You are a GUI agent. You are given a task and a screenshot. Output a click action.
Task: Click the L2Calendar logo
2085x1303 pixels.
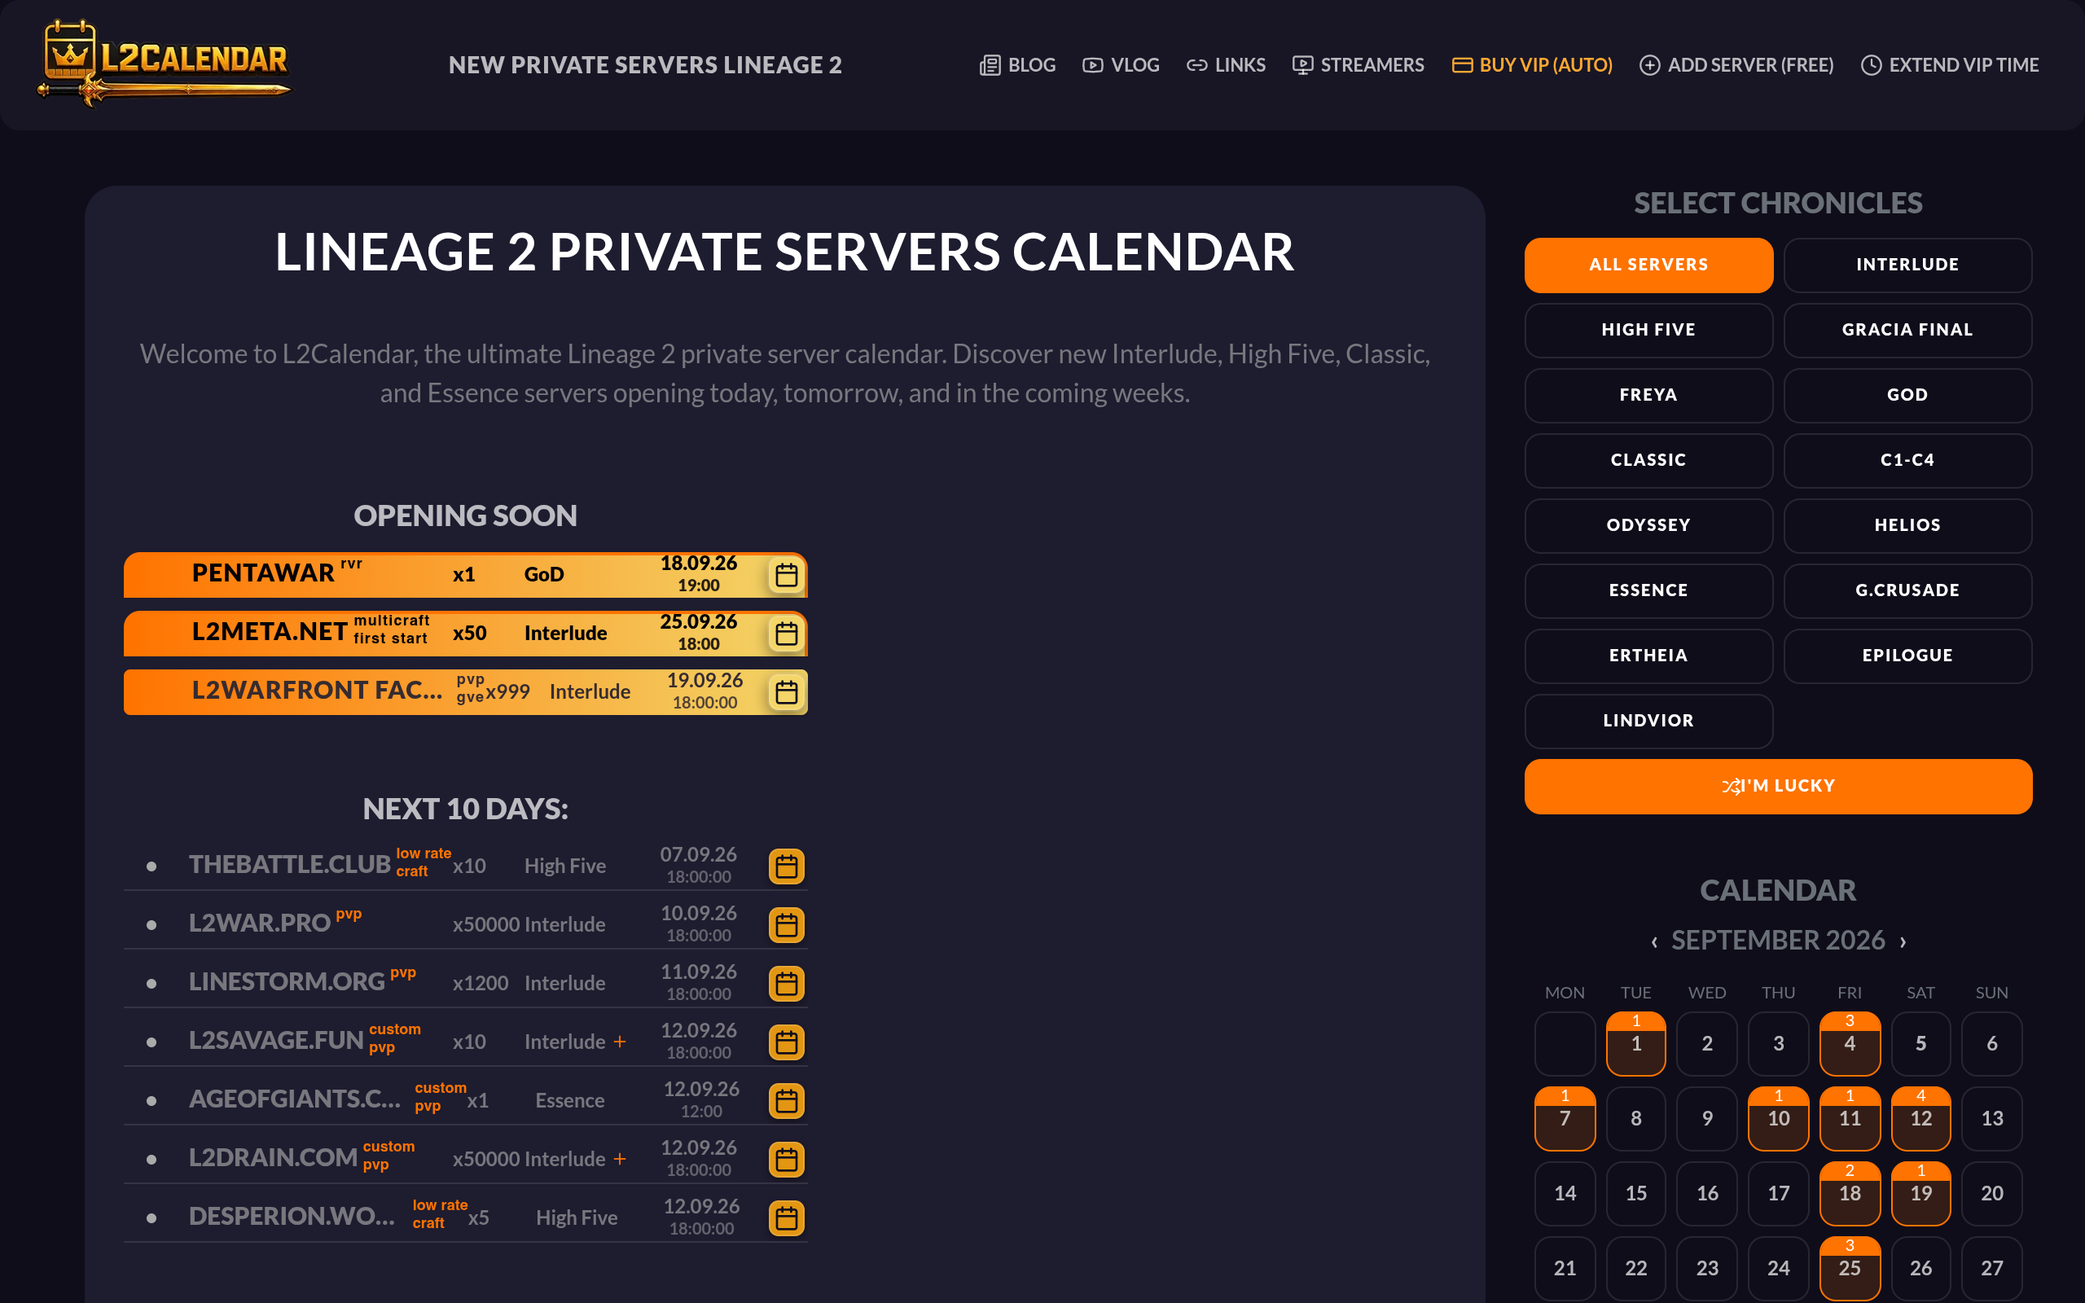tap(164, 63)
